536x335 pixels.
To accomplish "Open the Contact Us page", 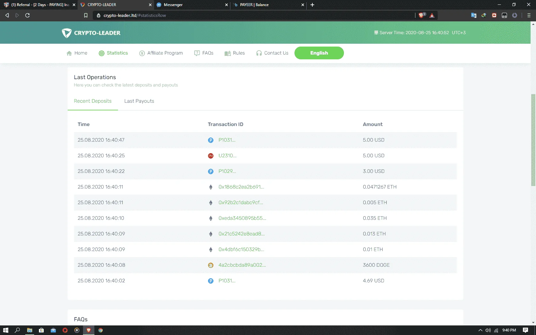I will point(272,53).
